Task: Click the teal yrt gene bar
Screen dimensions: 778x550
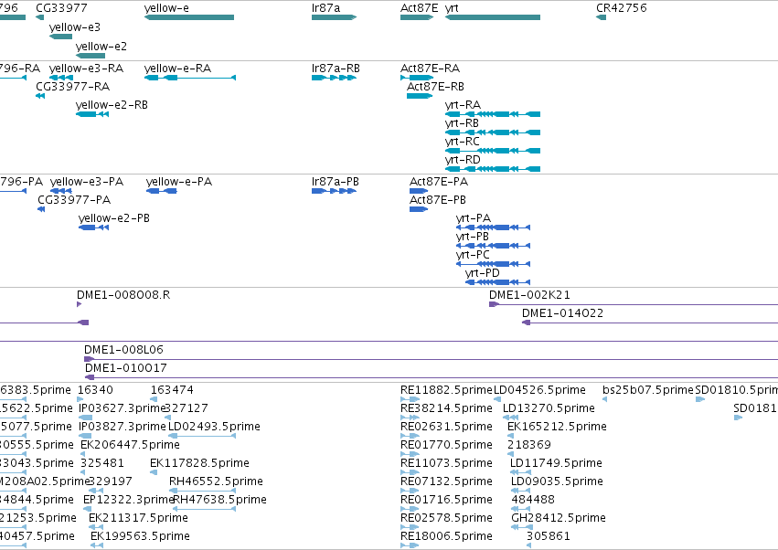Action: click(x=493, y=17)
